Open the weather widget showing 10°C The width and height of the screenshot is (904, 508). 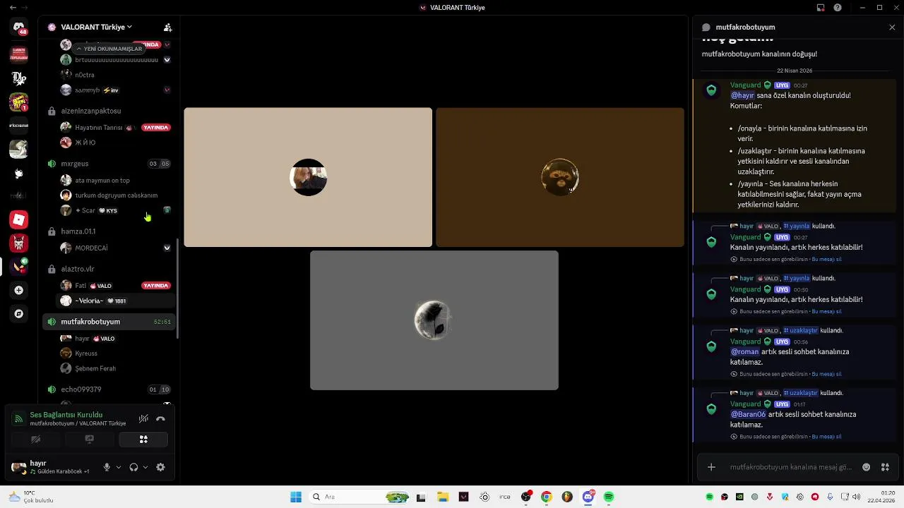click(x=31, y=497)
